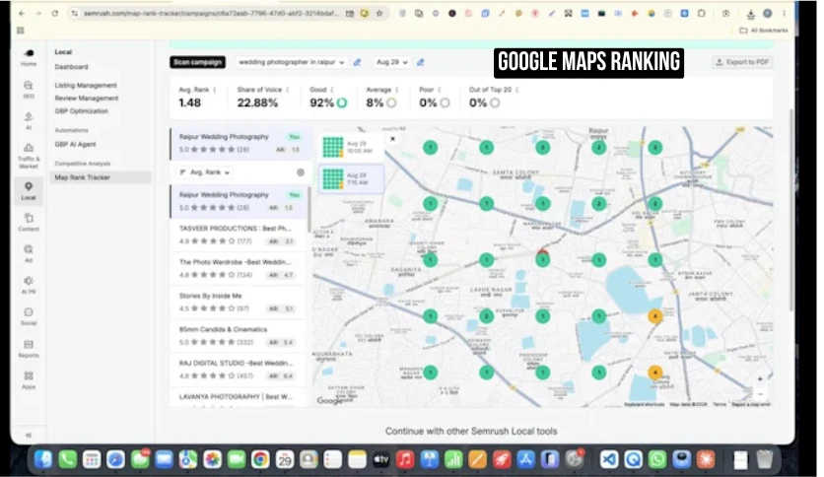Open Review Management menu item
The width and height of the screenshot is (824, 477).
pos(87,99)
